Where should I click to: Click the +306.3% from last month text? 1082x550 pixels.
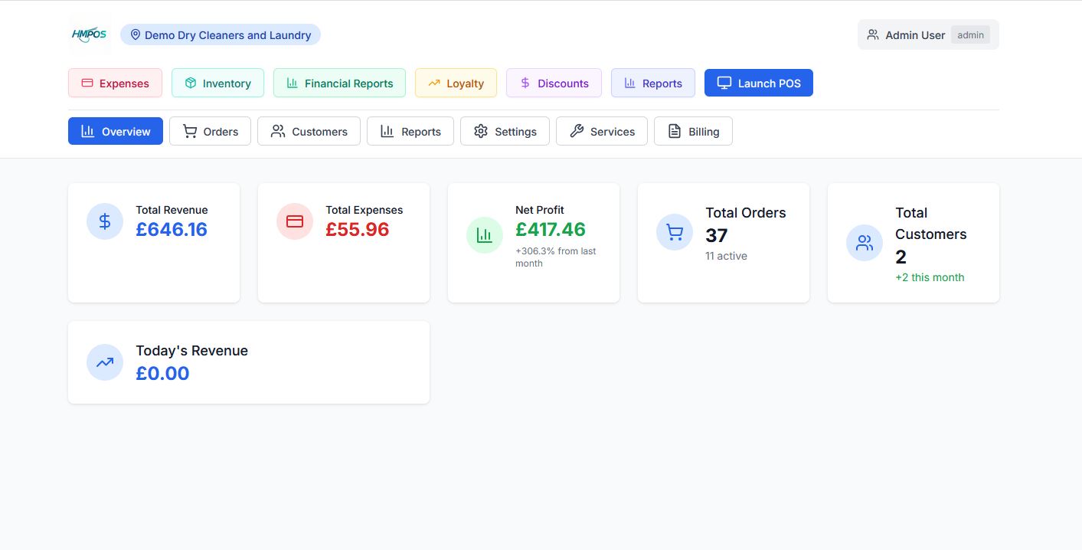tap(556, 257)
